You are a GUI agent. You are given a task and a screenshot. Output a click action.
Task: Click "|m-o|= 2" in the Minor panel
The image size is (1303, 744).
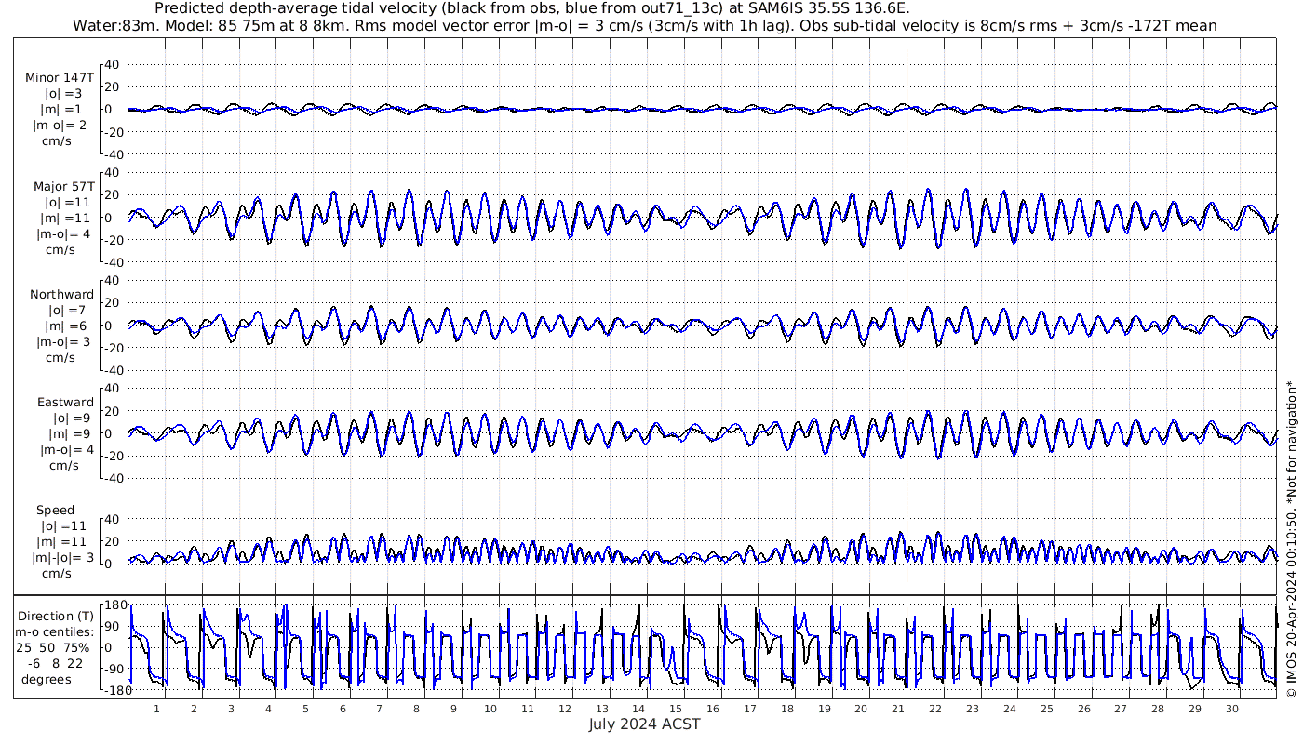(x=60, y=125)
